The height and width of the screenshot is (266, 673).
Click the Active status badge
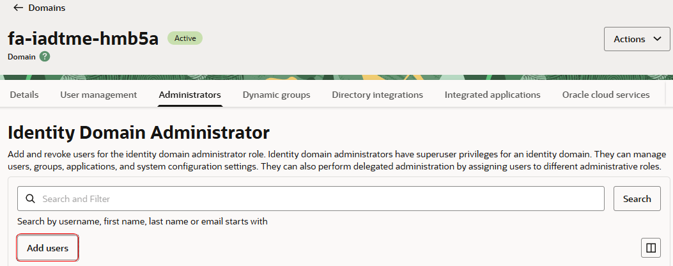185,38
